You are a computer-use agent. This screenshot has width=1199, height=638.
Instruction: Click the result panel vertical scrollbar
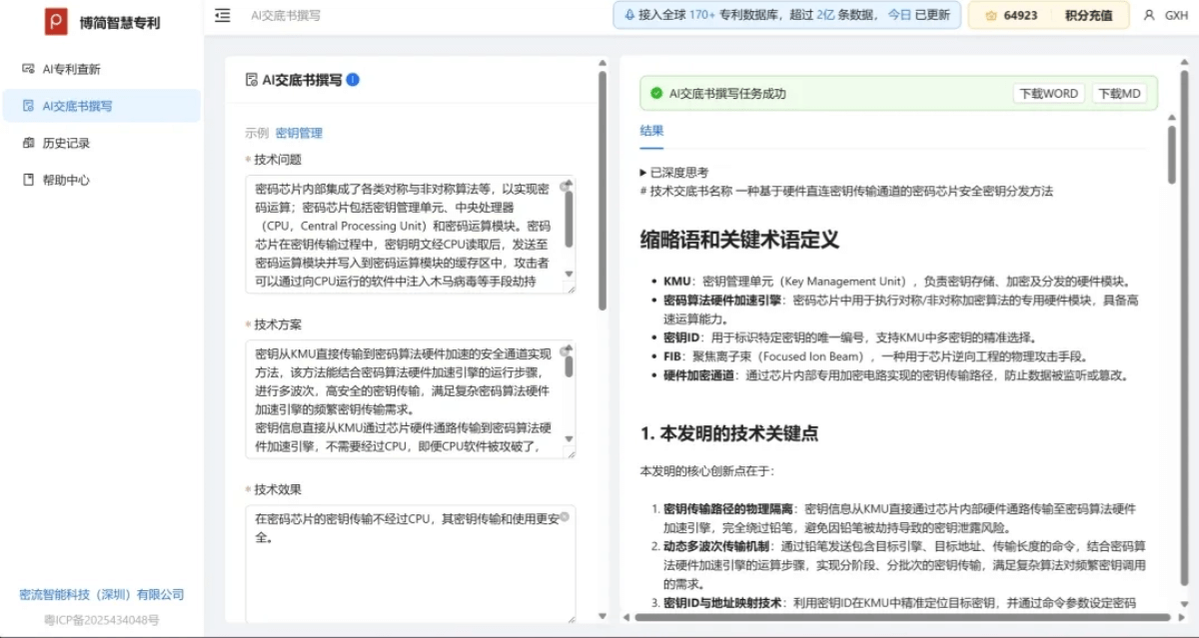tap(1171, 156)
